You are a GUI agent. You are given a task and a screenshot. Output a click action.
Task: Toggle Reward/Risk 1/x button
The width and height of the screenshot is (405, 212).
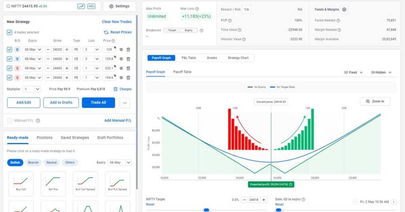pos(246,9)
